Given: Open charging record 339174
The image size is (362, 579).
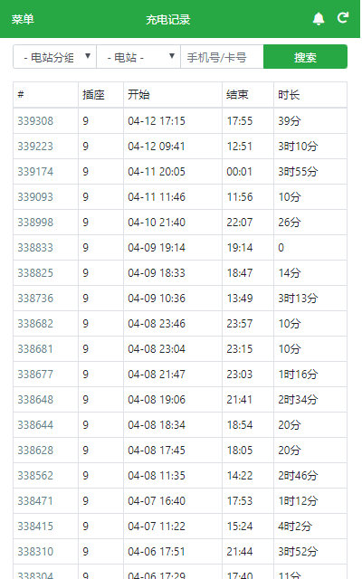Looking at the screenshot, I should (35, 171).
